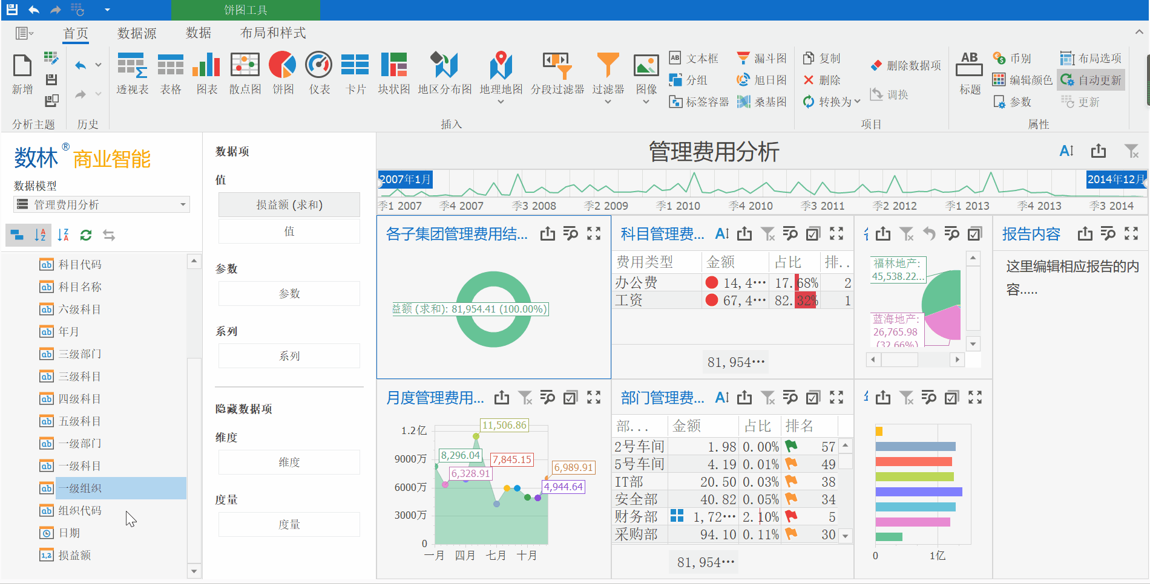Insert a card (卡片)
This screenshot has height=584, width=1150.
tap(355, 74)
